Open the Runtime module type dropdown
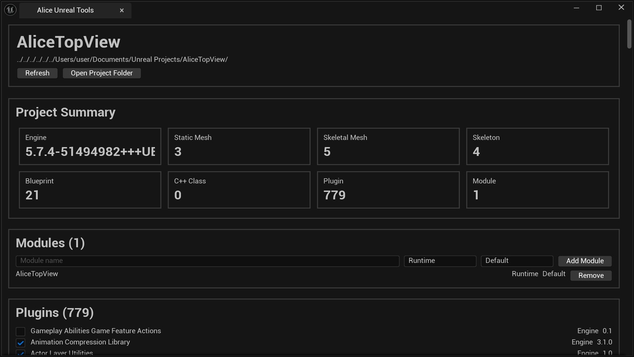The height and width of the screenshot is (357, 634). point(440,261)
